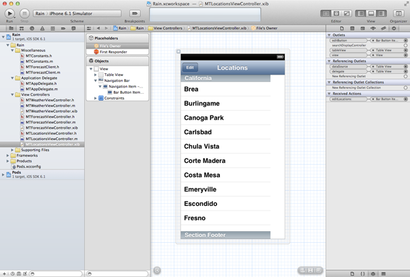Click the New Referencing Outlet Collection circle

pos(405,88)
